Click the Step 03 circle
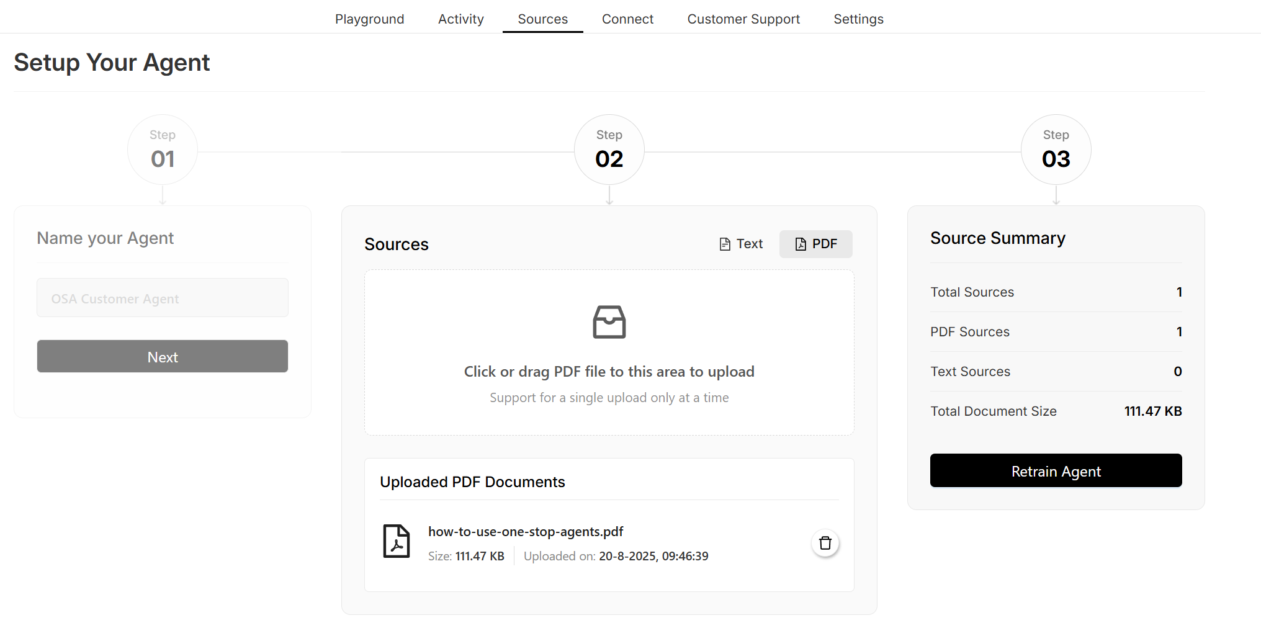This screenshot has width=1261, height=641. point(1056,149)
